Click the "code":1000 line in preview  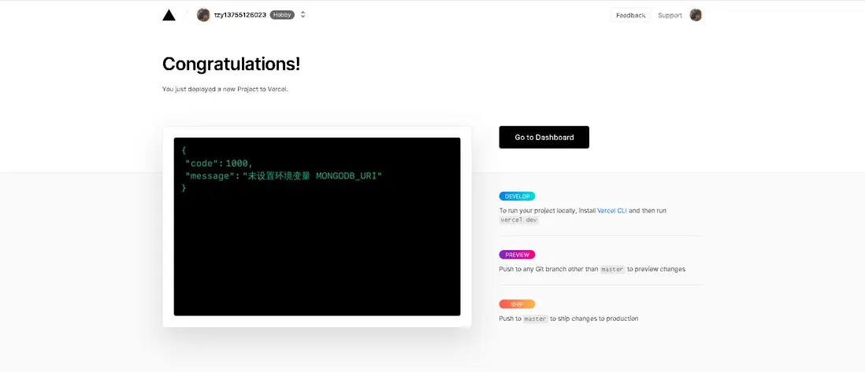[219, 163]
